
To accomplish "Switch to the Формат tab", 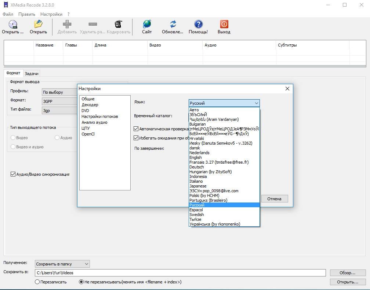I will coord(13,73).
